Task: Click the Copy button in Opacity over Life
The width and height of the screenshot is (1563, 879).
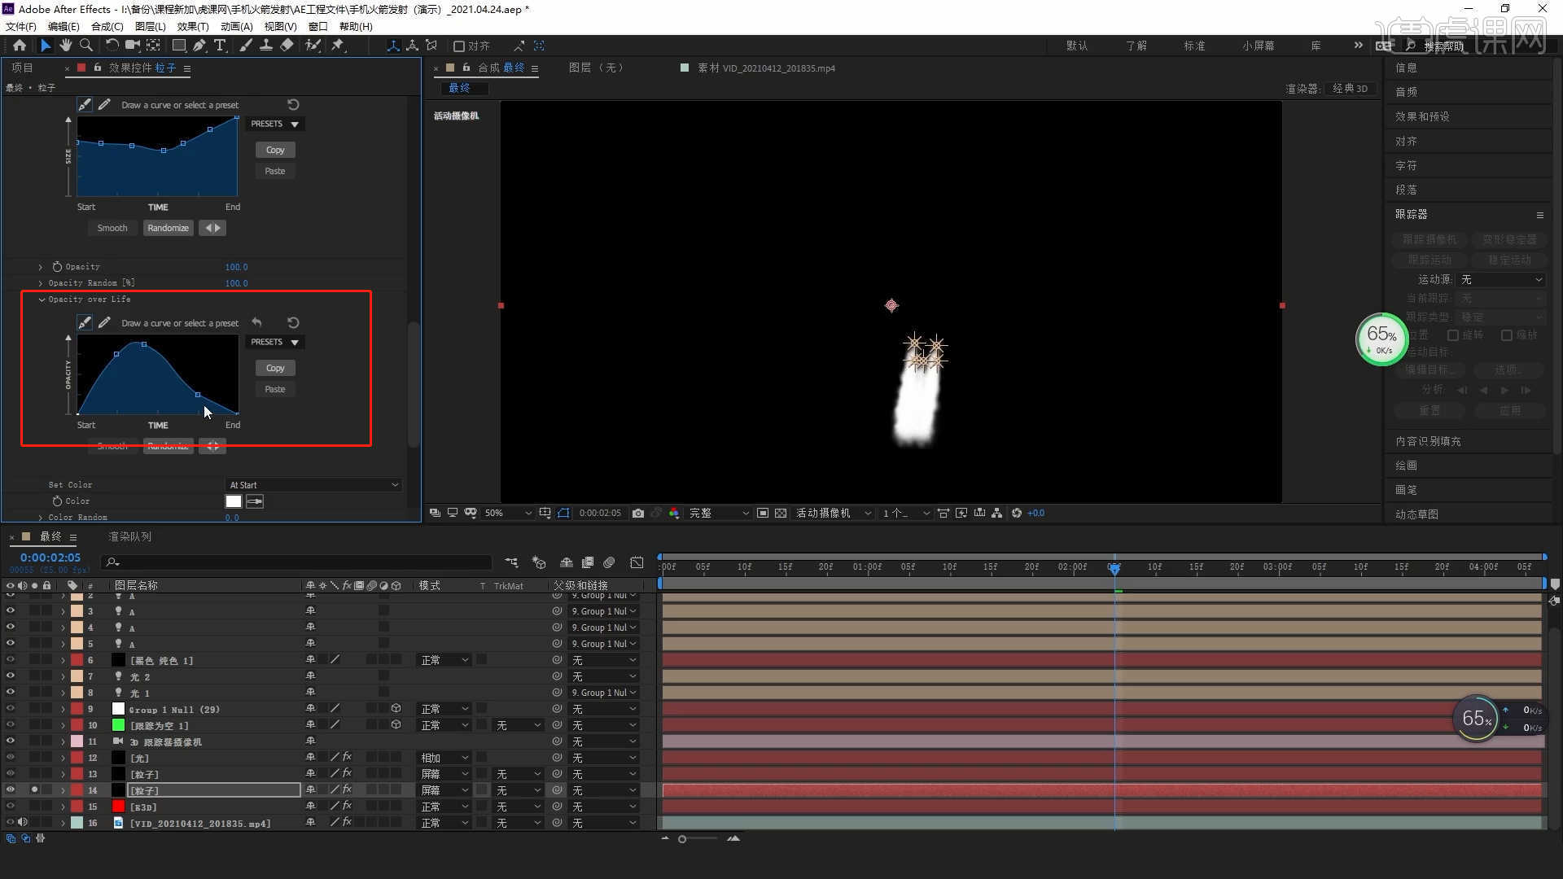Action: point(274,368)
